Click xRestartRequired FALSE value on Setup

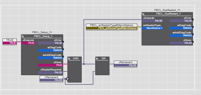[x=50, y=73]
